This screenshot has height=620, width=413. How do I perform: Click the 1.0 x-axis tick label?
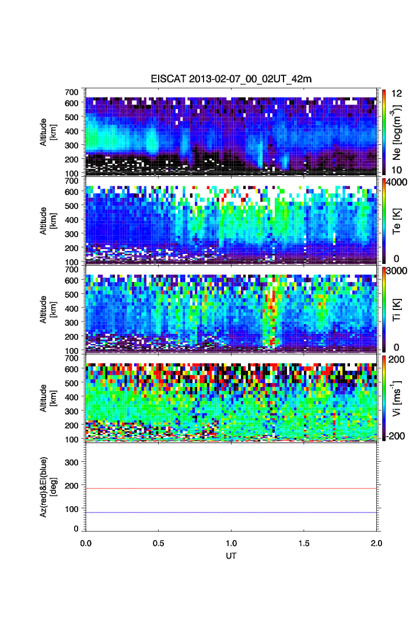point(231,544)
